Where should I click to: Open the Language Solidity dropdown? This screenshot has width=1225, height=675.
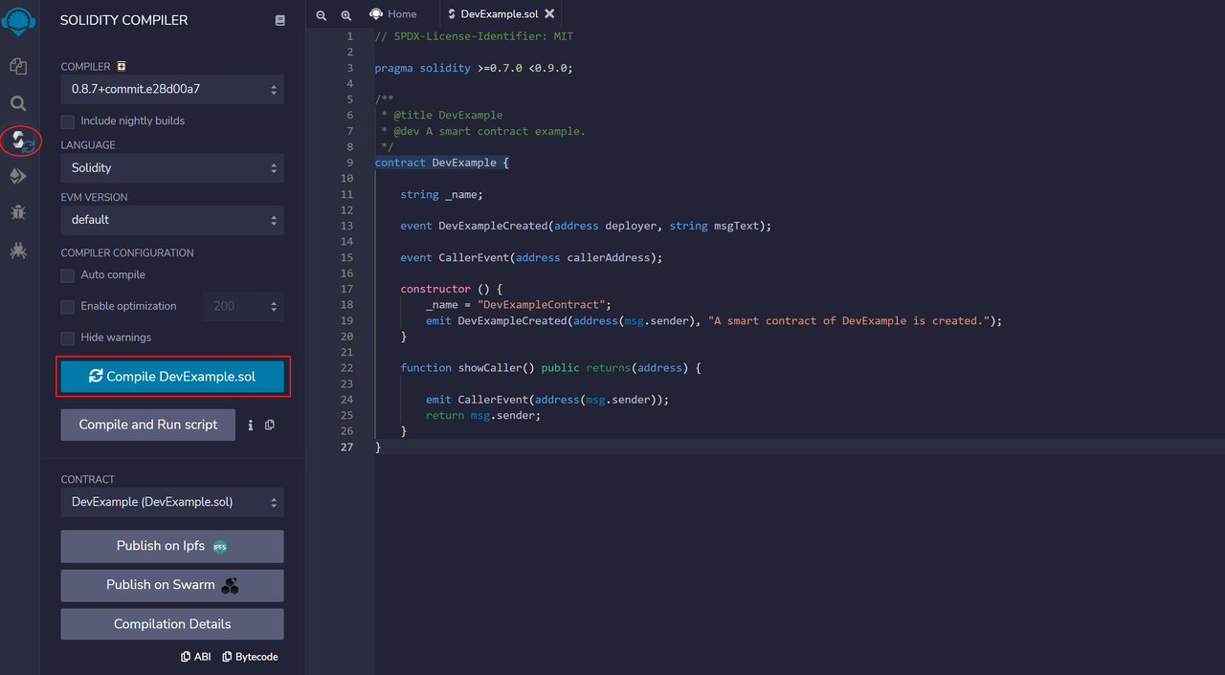click(x=172, y=167)
